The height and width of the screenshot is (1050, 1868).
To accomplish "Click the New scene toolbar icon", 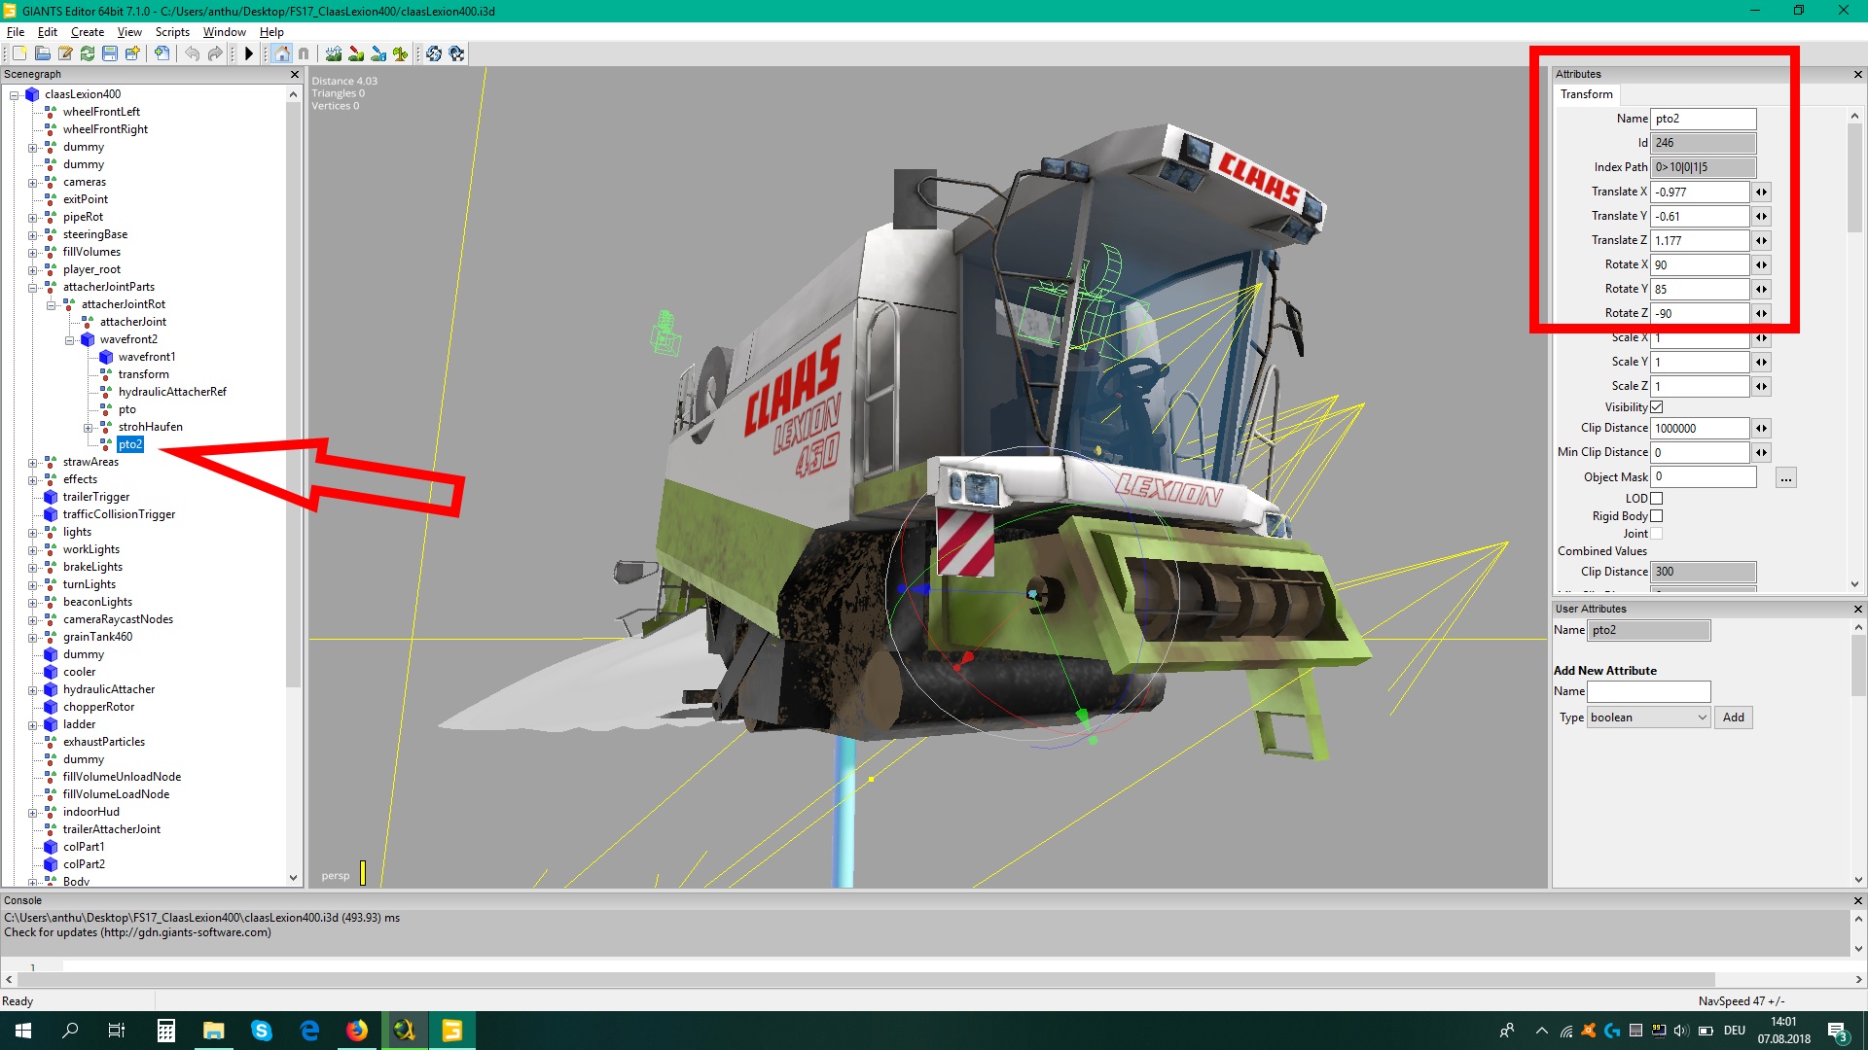I will (19, 53).
